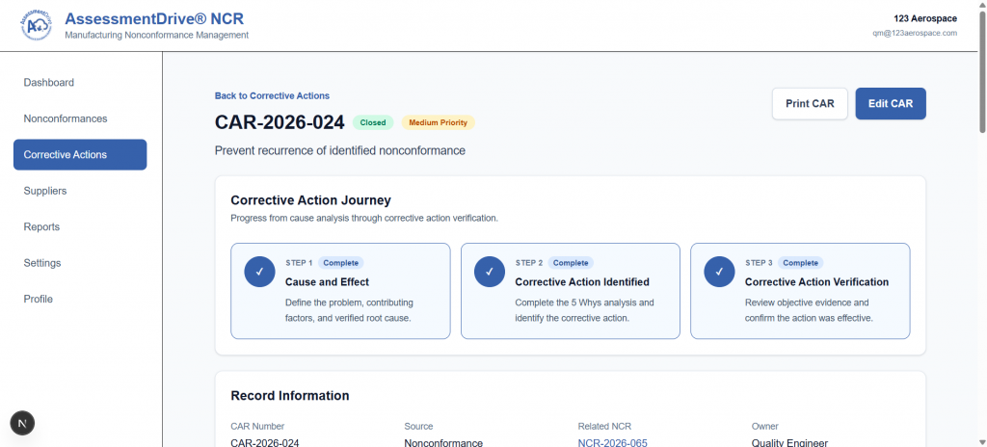Open the Cause and Effect step card

340,291
